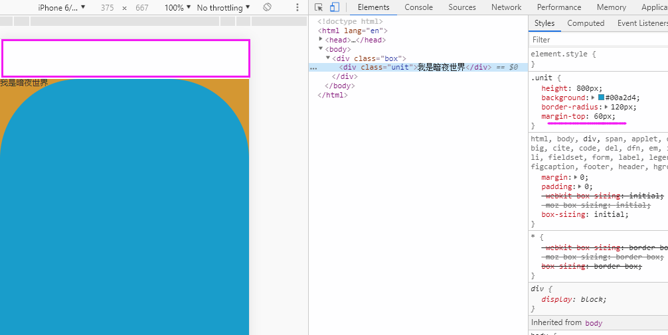
Task: Open the Styles pane tab
Action: 544,23
